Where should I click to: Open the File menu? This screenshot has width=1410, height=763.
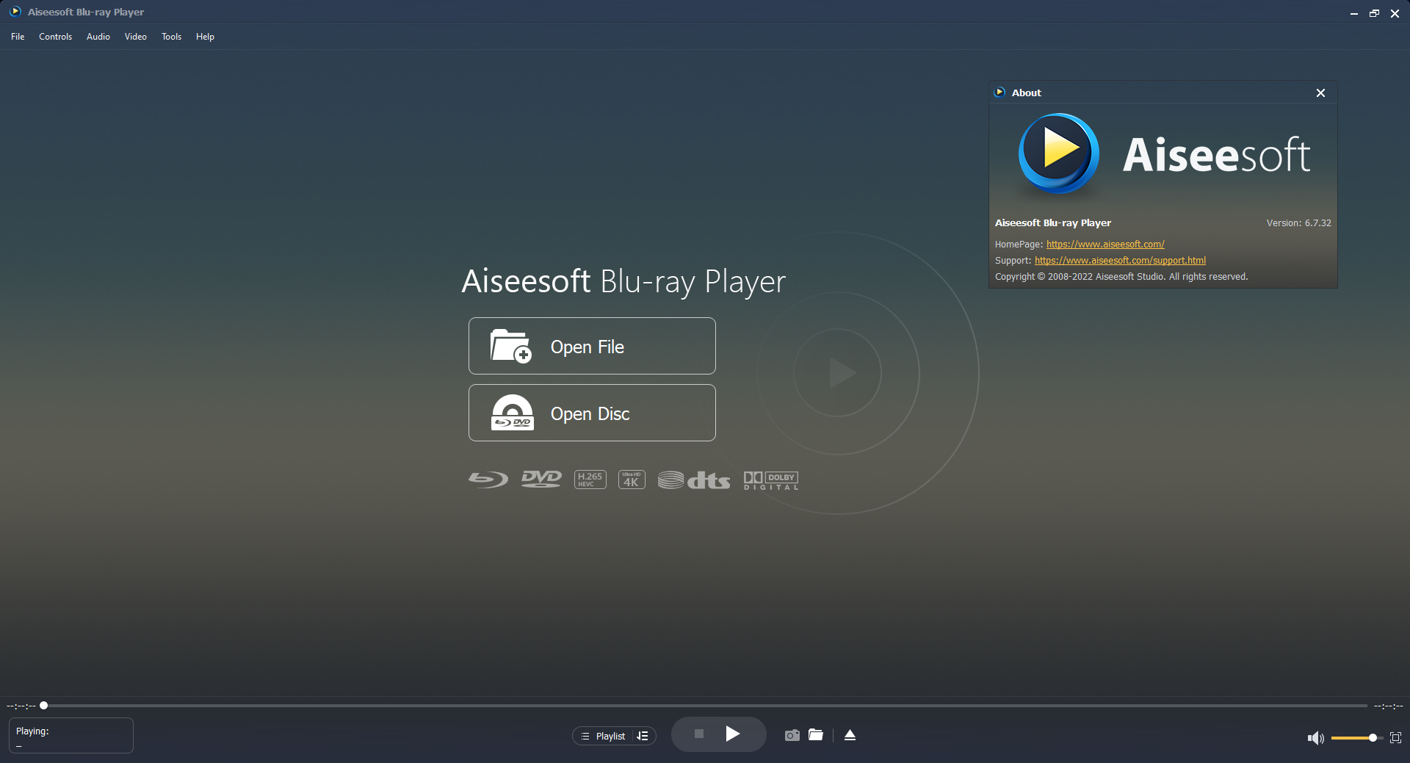coord(18,37)
